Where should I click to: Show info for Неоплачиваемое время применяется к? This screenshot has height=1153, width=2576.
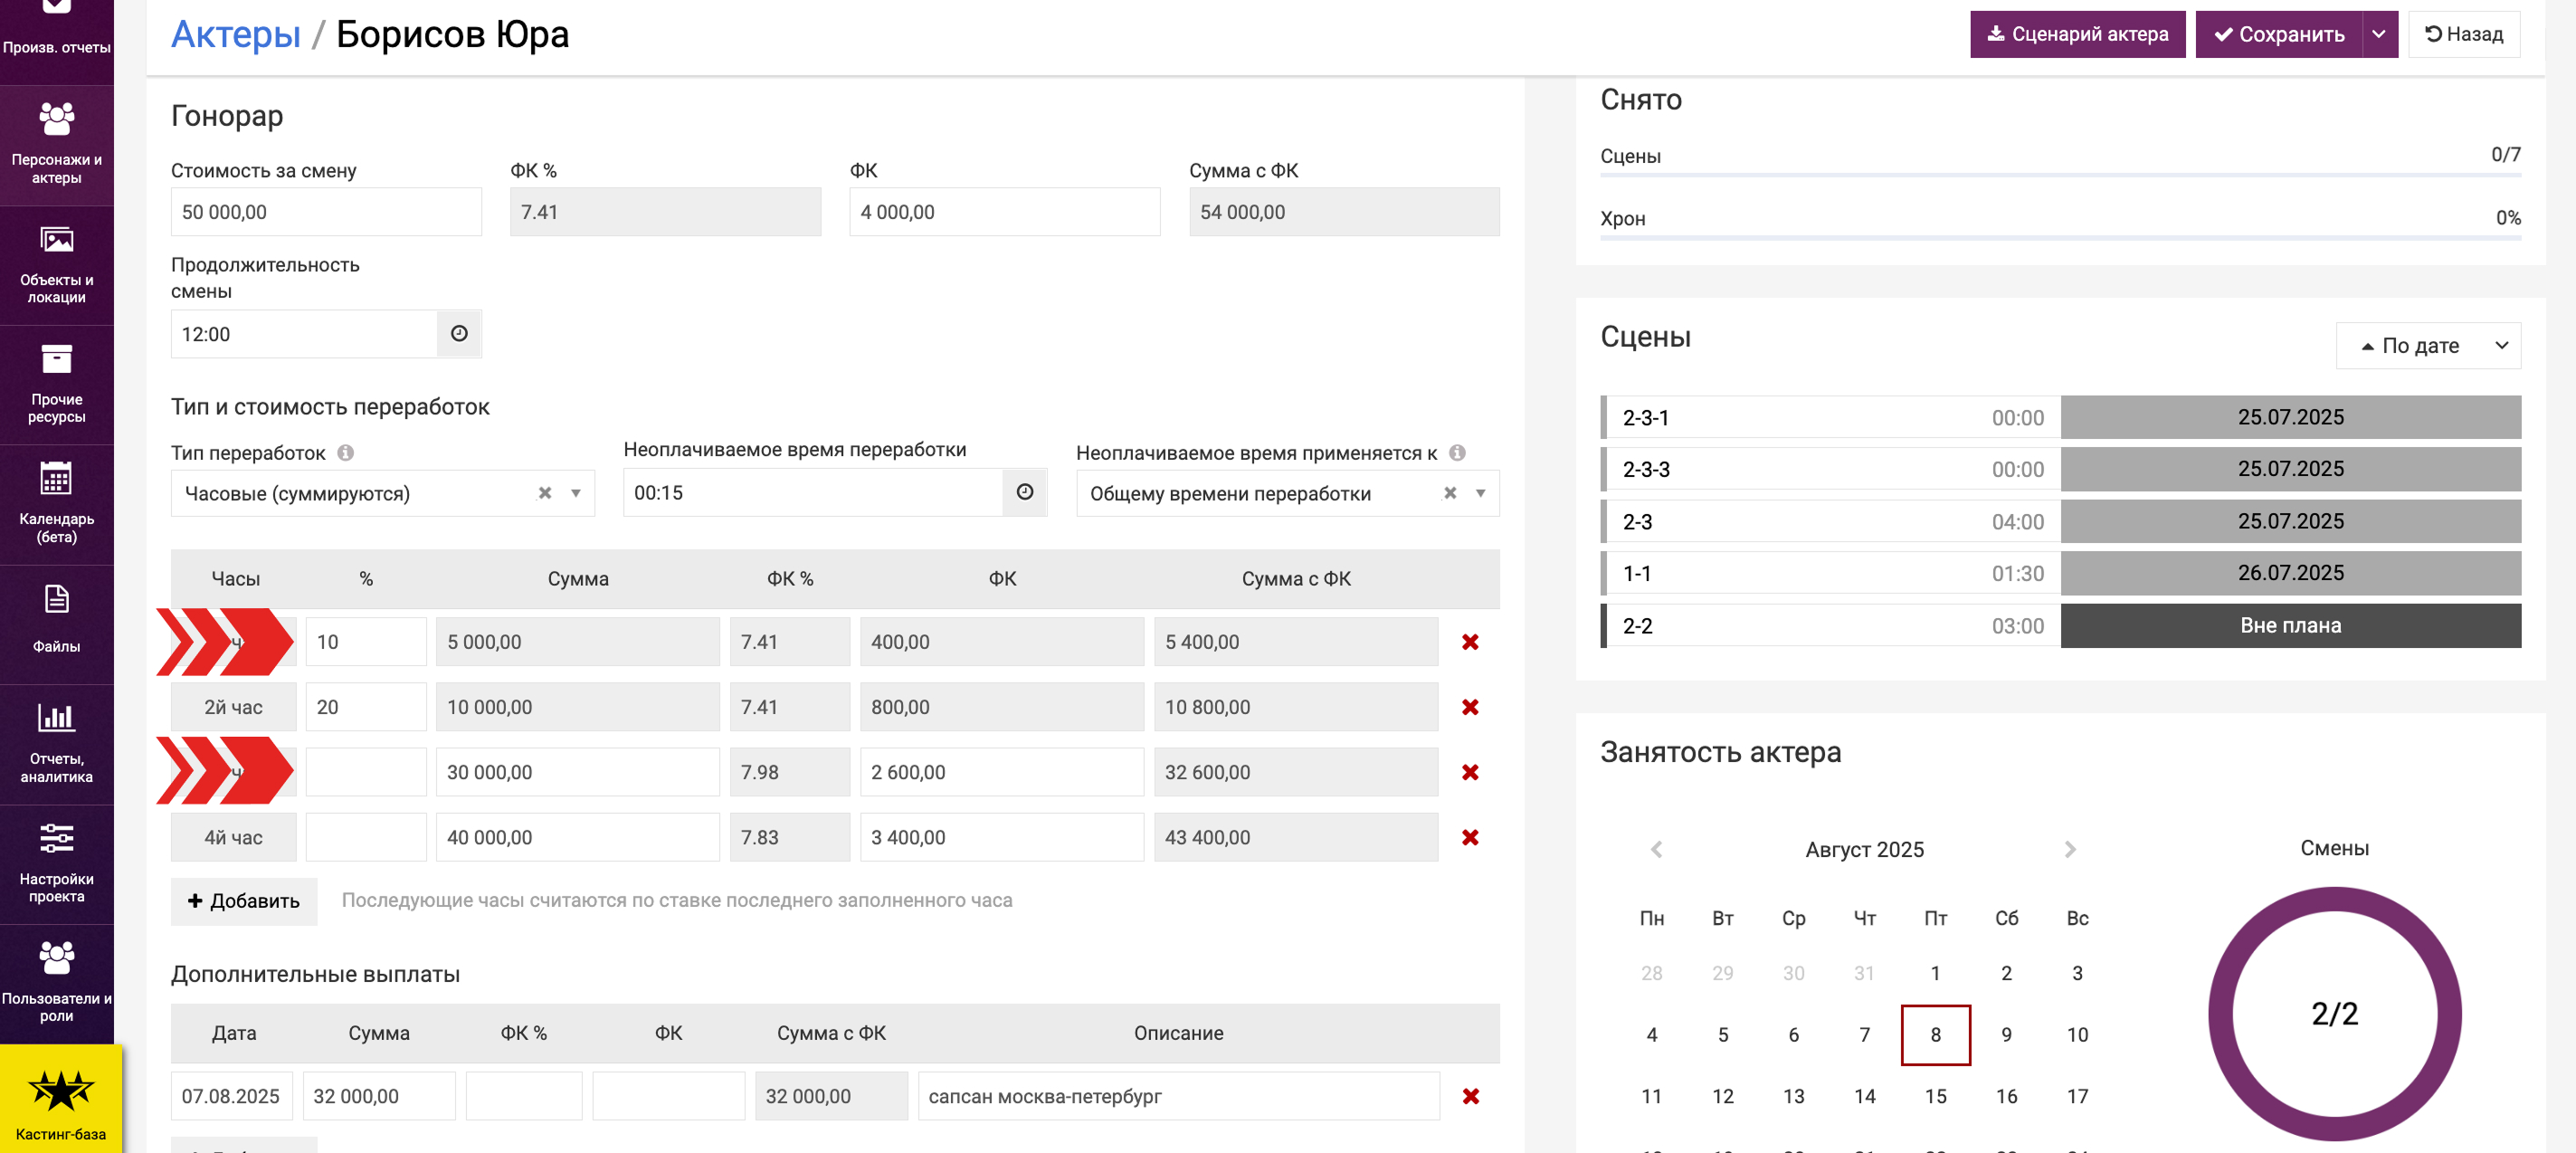tap(1458, 453)
